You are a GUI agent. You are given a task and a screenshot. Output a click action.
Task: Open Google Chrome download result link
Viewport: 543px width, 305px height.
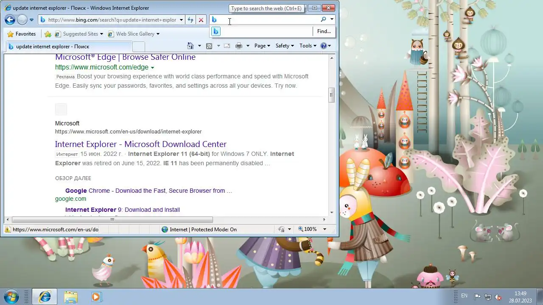[x=148, y=191]
